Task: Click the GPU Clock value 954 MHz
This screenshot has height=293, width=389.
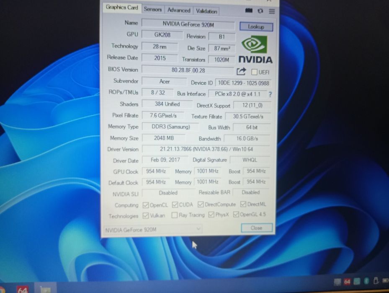Action: [156, 171]
